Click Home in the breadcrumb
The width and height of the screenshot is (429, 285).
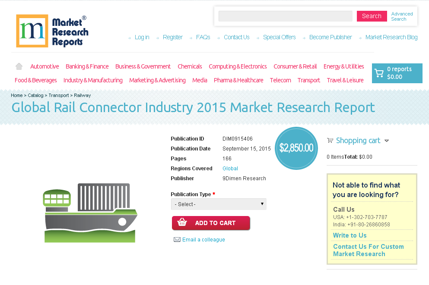[x=17, y=95]
